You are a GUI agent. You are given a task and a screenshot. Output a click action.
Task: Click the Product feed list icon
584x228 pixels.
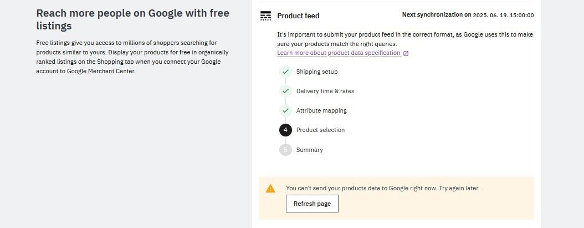[265, 16]
